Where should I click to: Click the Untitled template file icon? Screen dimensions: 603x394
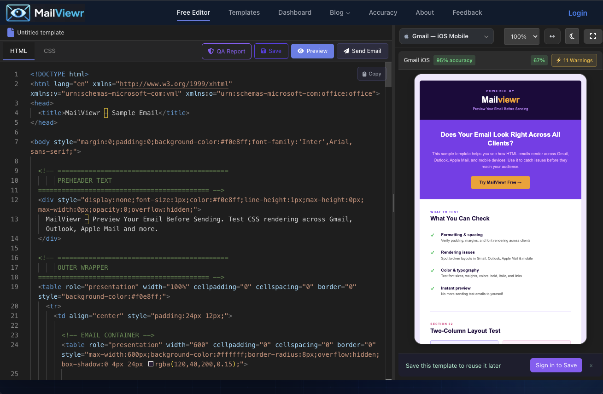pos(11,32)
